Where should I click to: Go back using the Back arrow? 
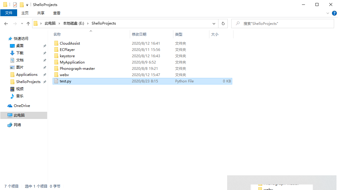pyautogui.click(x=6, y=24)
